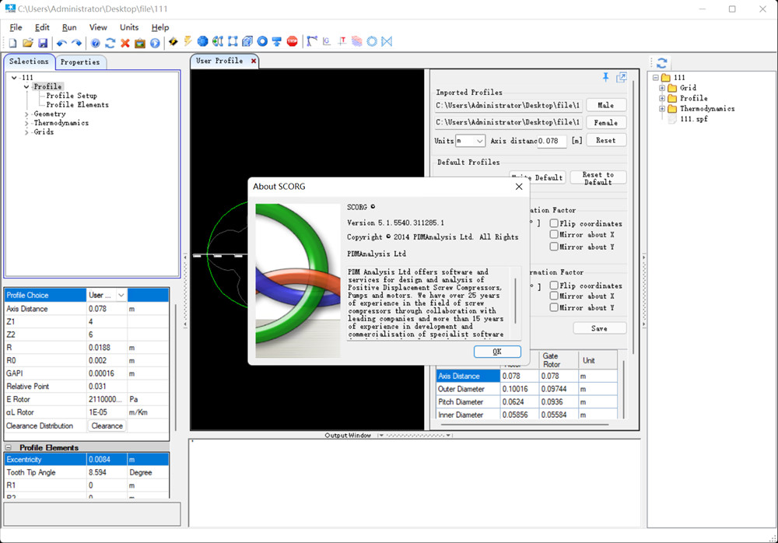Undo the last action in the toolbar
This screenshot has width=778, height=543.
(x=61, y=43)
